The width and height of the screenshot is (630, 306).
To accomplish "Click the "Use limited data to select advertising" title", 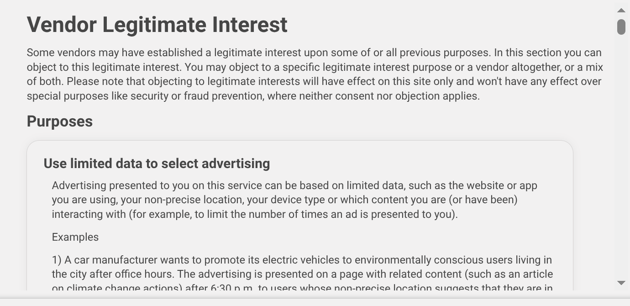I will click(x=157, y=164).
